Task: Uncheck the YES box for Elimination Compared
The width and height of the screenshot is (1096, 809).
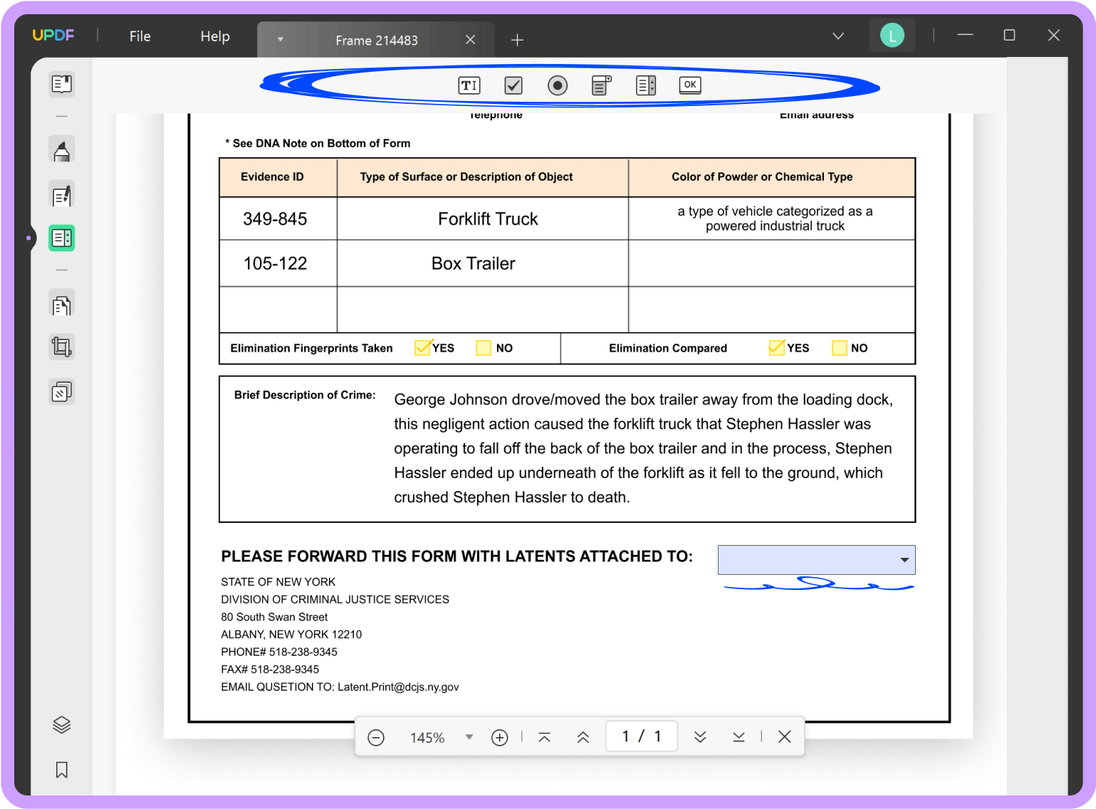Action: [x=776, y=347]
